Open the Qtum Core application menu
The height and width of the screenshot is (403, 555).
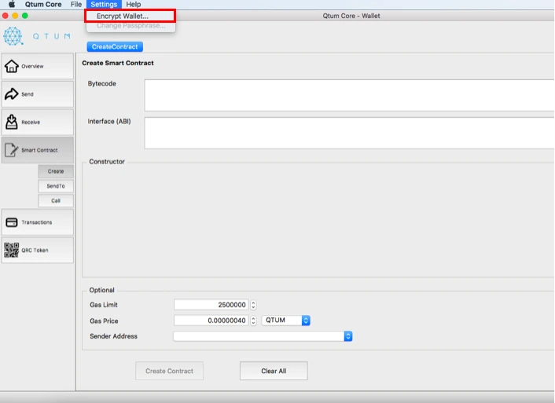[43, 4]
